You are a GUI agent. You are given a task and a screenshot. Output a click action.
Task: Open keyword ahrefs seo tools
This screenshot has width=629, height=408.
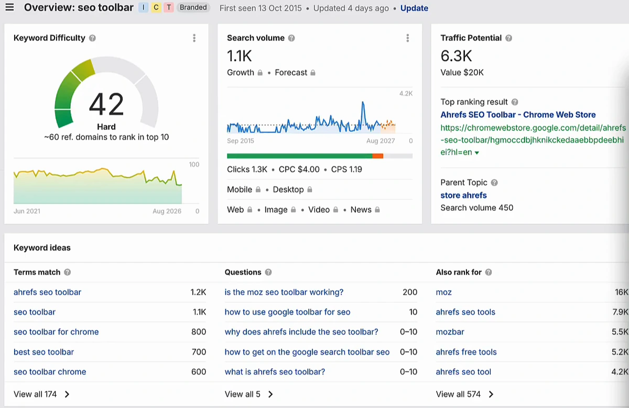465,312
